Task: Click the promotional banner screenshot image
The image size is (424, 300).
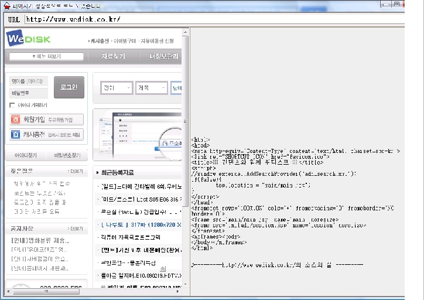Action: pos(138,135)
